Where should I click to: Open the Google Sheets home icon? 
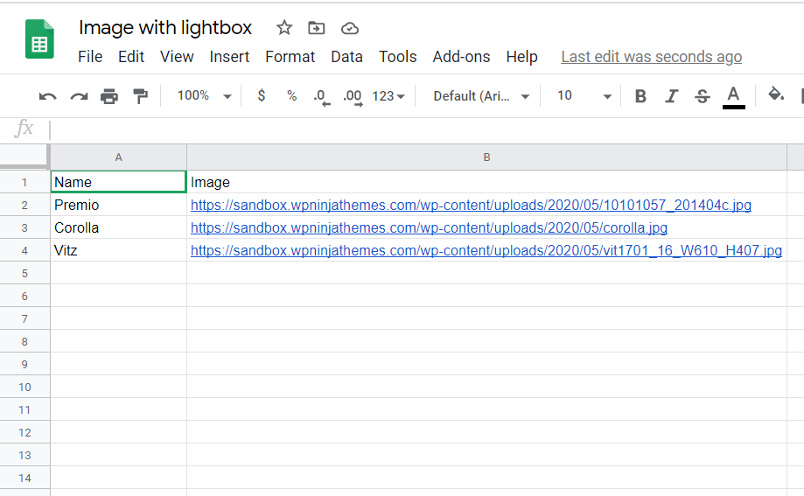(39, 40)
